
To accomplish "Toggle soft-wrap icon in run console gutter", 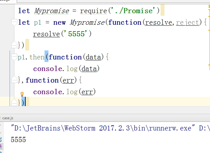I will (1, 139).
